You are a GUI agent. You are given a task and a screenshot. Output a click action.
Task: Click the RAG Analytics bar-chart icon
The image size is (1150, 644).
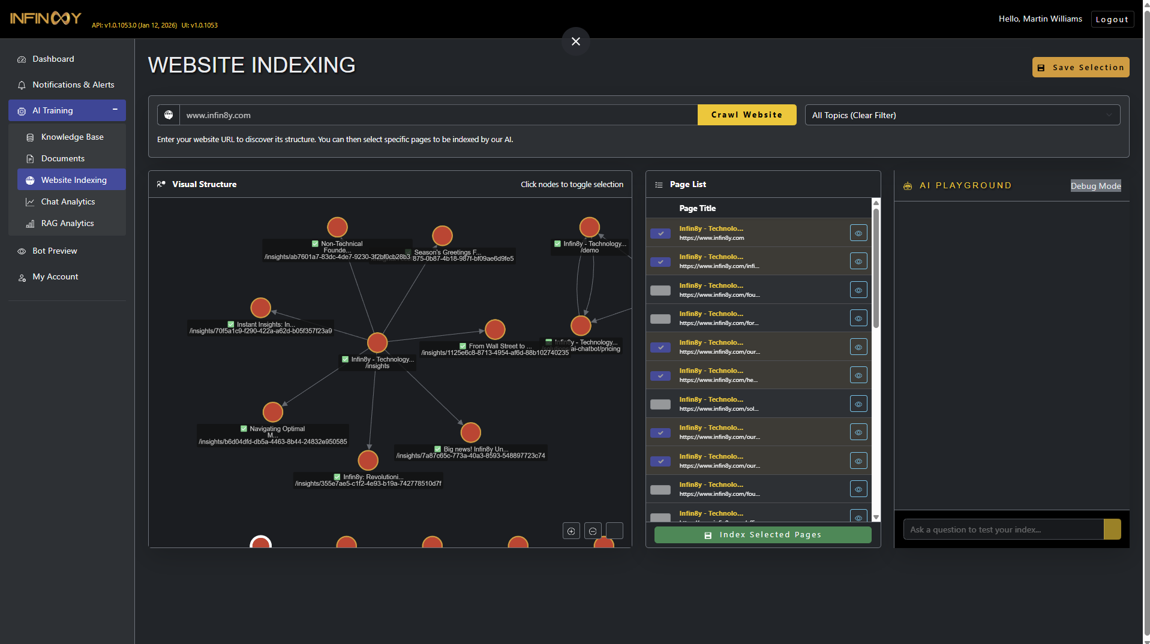[30, 223]
